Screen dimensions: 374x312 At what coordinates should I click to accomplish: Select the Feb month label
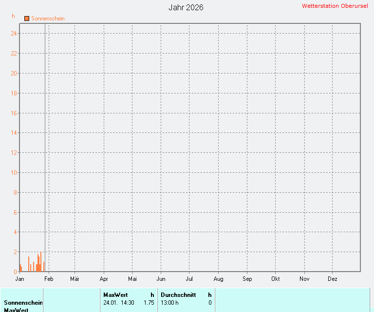pyautogui.click(x=49, y=279)
